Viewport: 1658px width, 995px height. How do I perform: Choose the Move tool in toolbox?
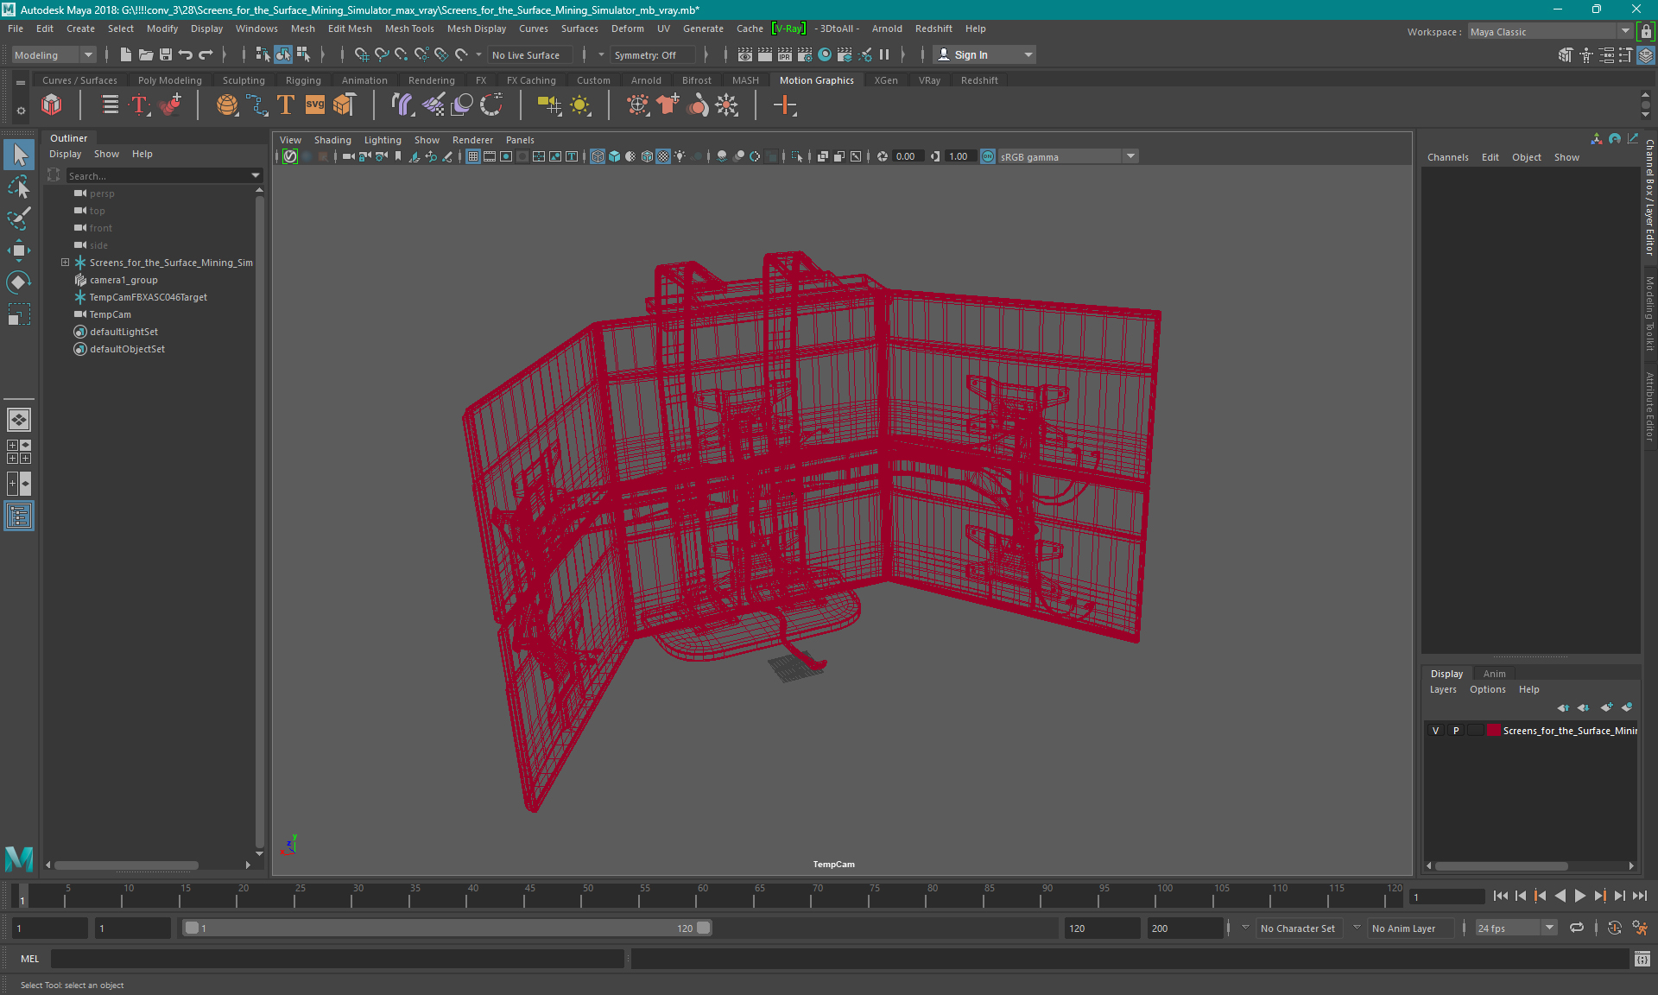pos(19,250)
